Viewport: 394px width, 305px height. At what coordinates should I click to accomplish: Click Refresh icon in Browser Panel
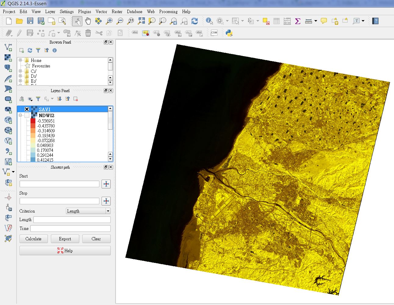coord(30,50)
